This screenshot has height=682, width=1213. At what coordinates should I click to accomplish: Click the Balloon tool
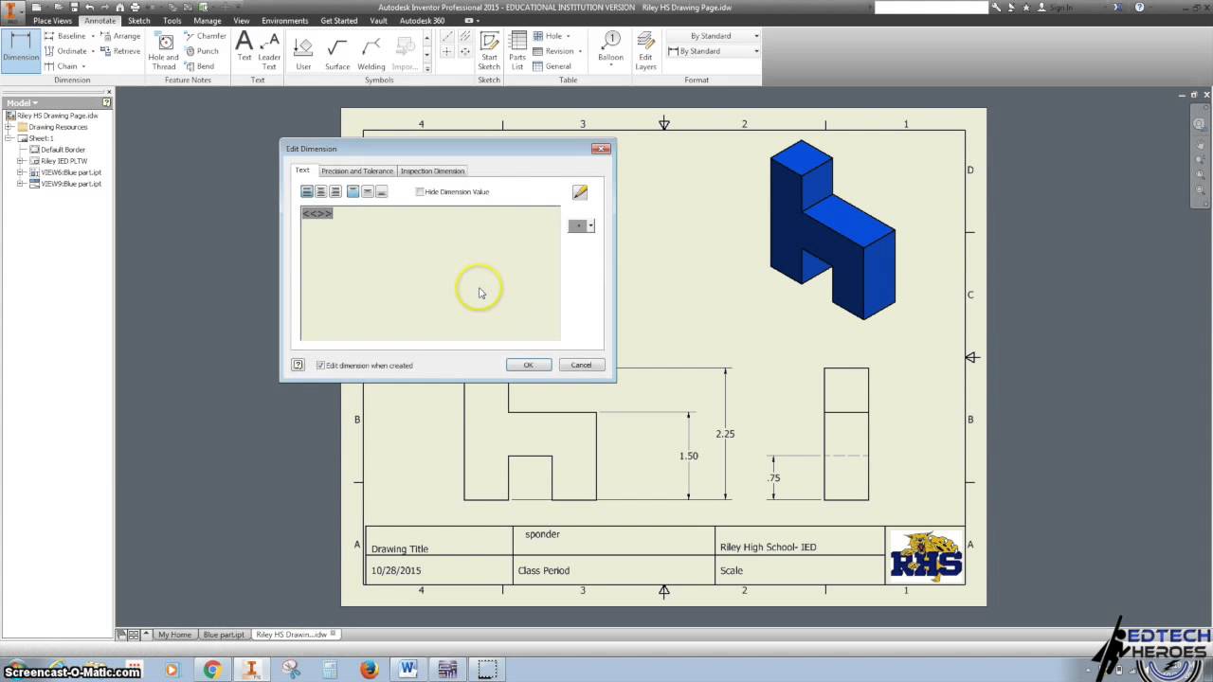point(611,47)
